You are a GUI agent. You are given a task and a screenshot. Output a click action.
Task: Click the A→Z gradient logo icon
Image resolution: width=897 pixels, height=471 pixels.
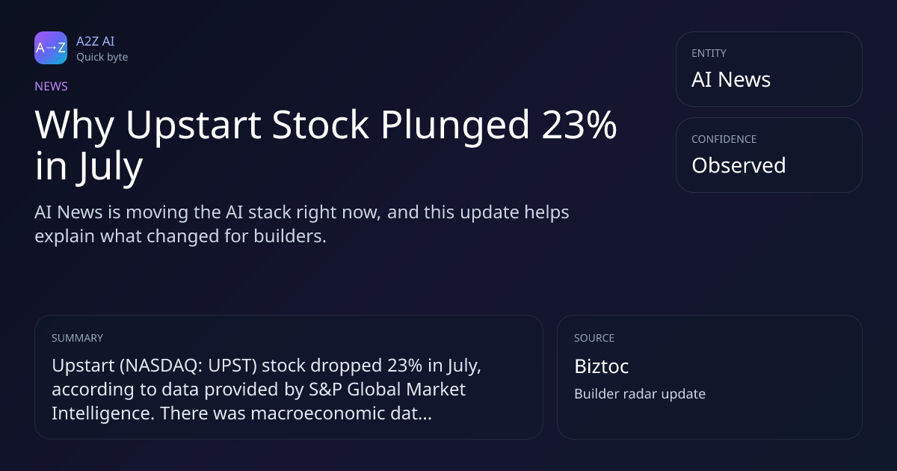[x=51, y=48]
